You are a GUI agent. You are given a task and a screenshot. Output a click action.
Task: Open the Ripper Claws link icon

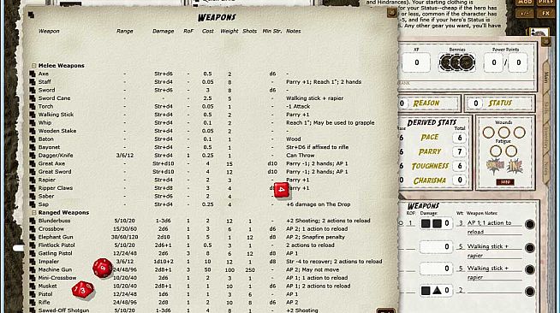coord(33,188)
